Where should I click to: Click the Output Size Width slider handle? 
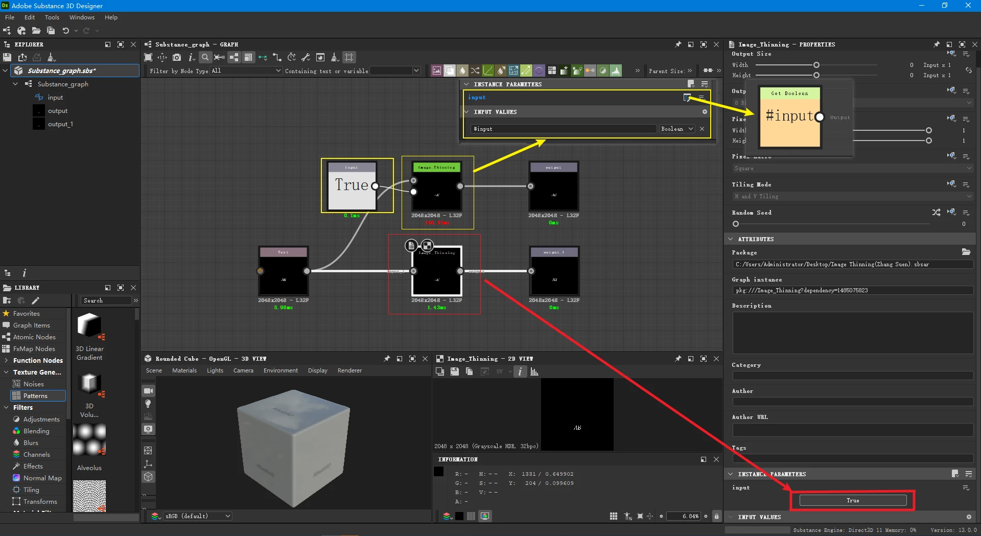(816, 65)
